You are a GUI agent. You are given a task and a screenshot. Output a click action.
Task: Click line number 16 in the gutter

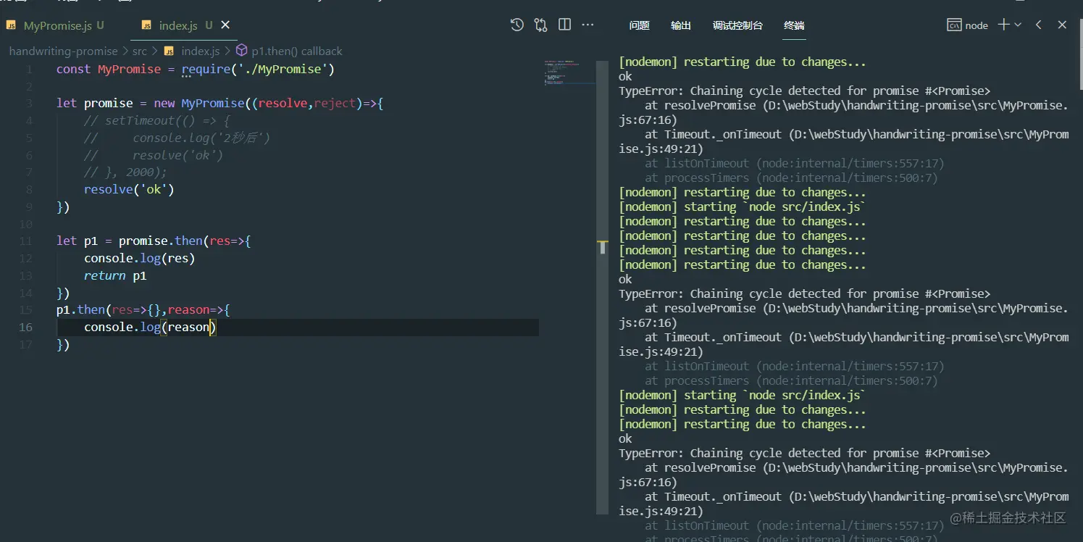[25, 327]
